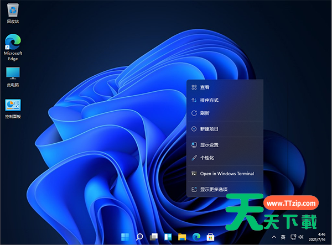The height and width of the screenshot is (245, 332).
Task: Launch File Explorer from the taskbar
Action: click(x=182, y=237)
